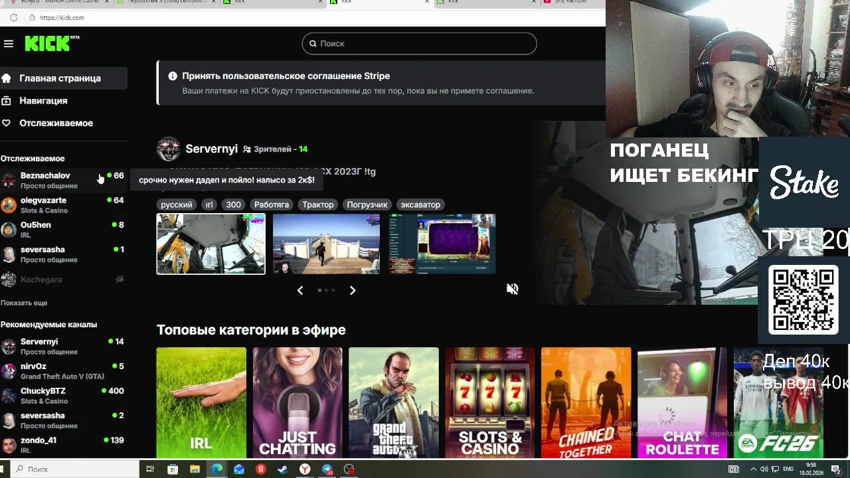Open Microsoft Edge from taskbar
The height and width of the screenshot is (478, 850).
click(216, 469)
